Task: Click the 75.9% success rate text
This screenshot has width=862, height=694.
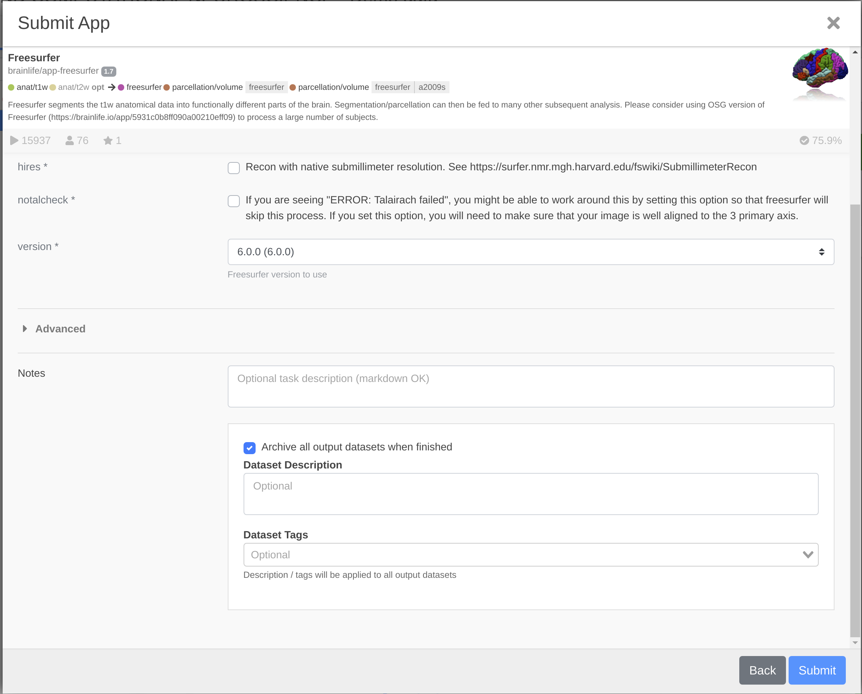Action: pyautogui.click(x=827, y=140)
